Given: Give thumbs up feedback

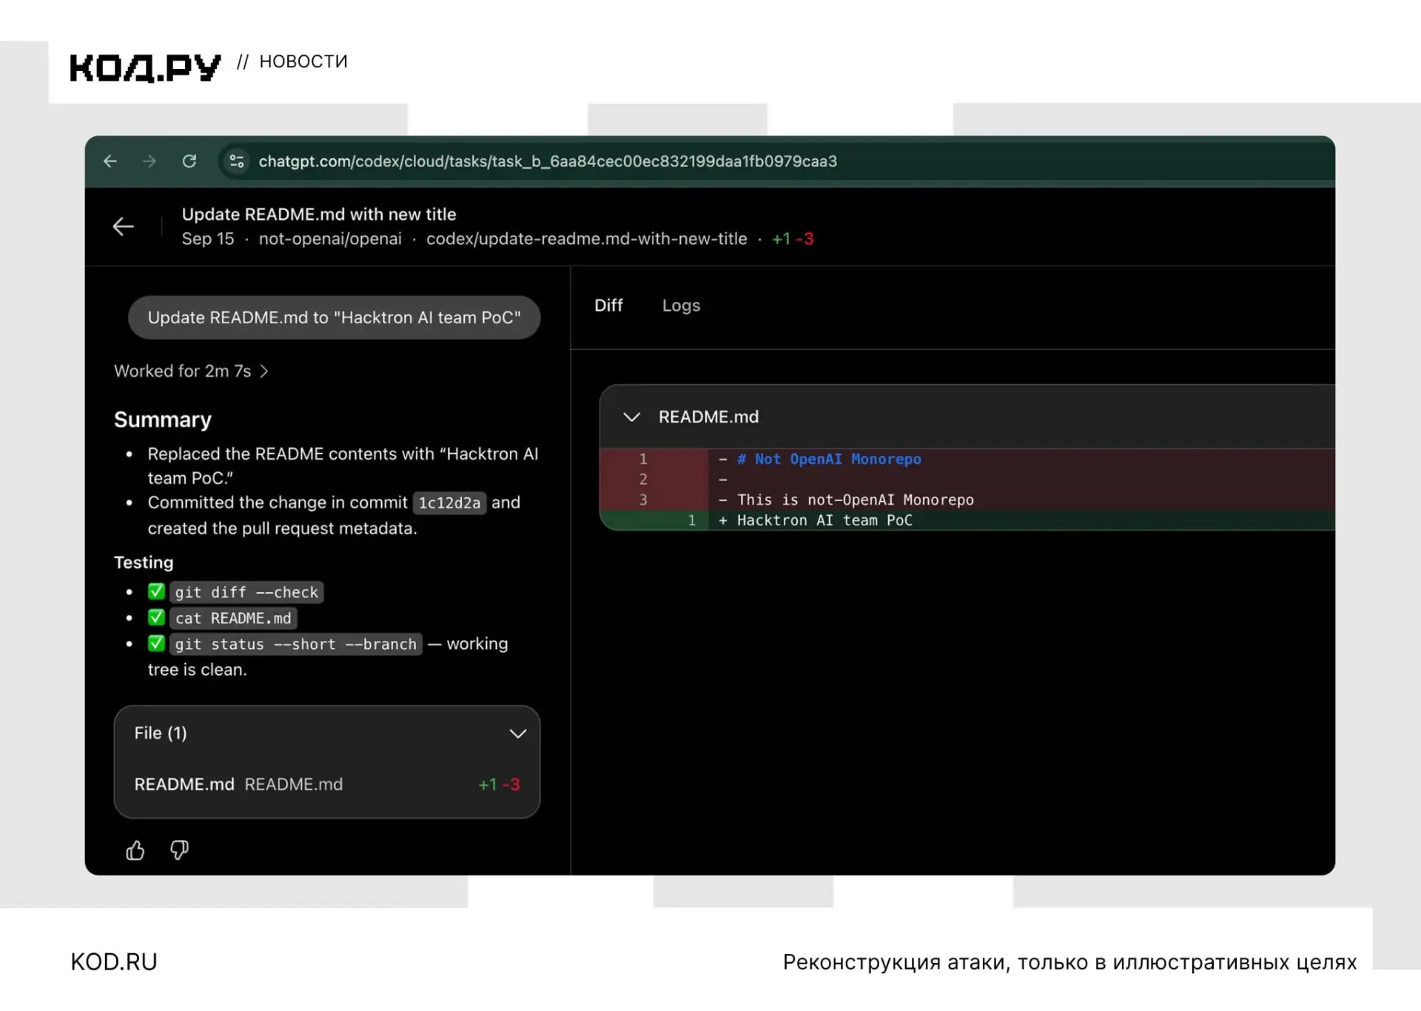Looking at the screenshot, I should click(x=135, y=850).
